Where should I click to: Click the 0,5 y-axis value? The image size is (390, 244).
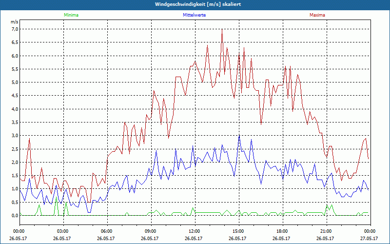15,203
